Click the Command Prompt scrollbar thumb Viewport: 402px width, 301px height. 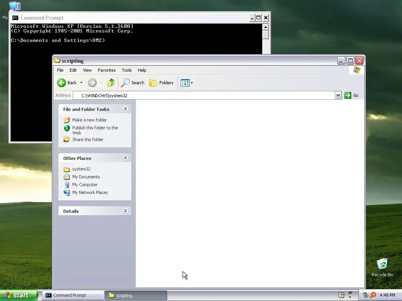(266, 35)
